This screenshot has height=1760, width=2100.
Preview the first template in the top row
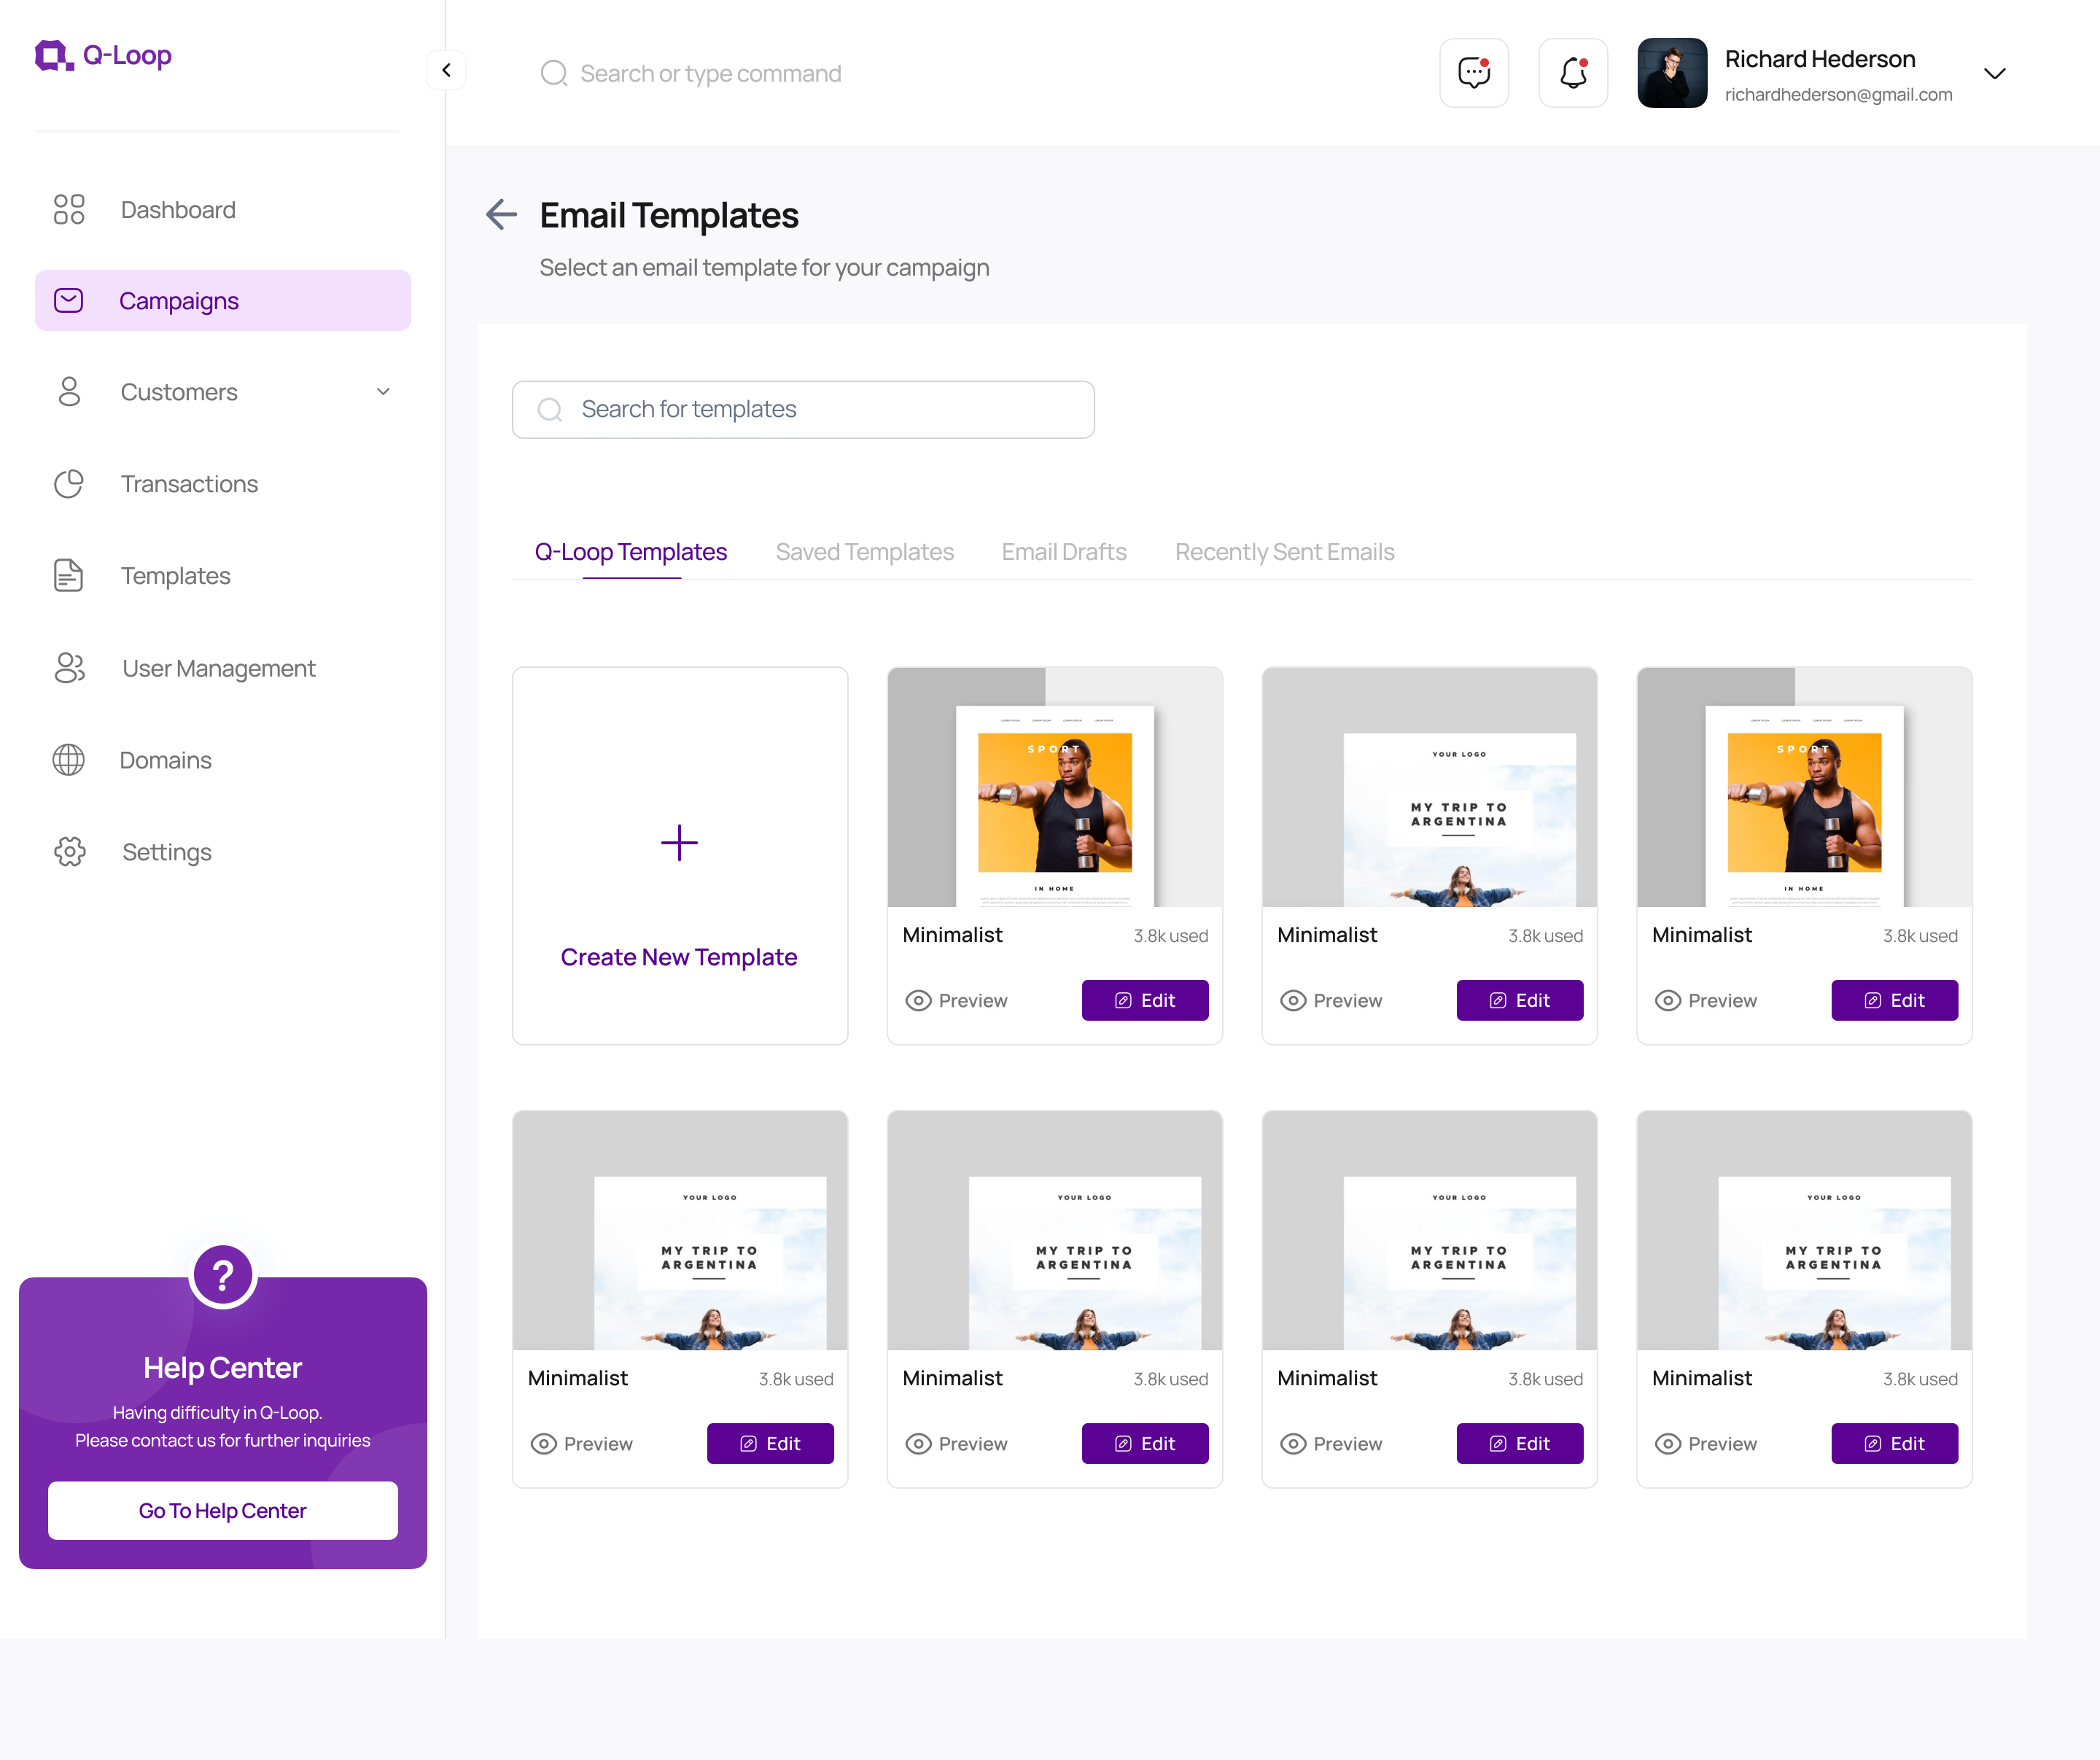click(x=956, y=1000)
